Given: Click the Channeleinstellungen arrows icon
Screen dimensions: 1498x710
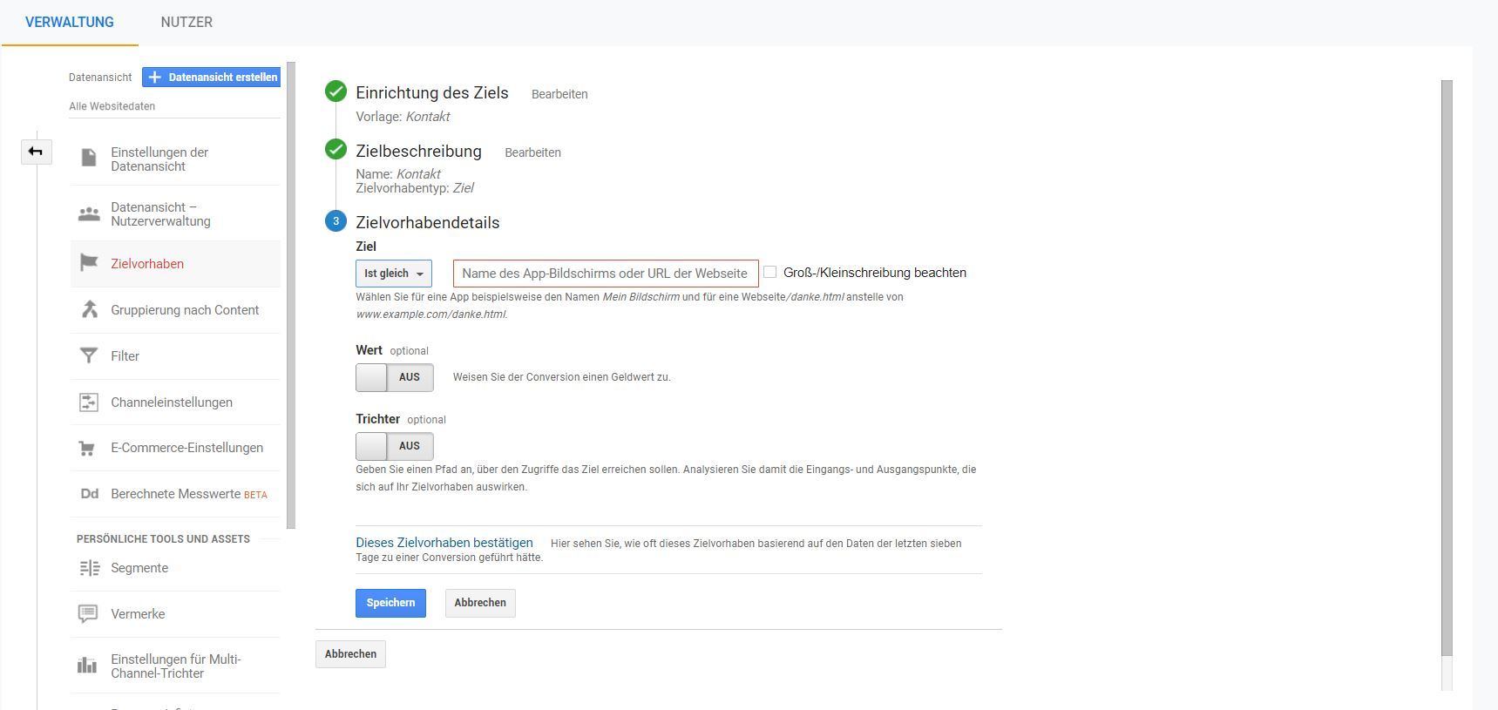Looking at the screenshot, I should pos(89,402).
